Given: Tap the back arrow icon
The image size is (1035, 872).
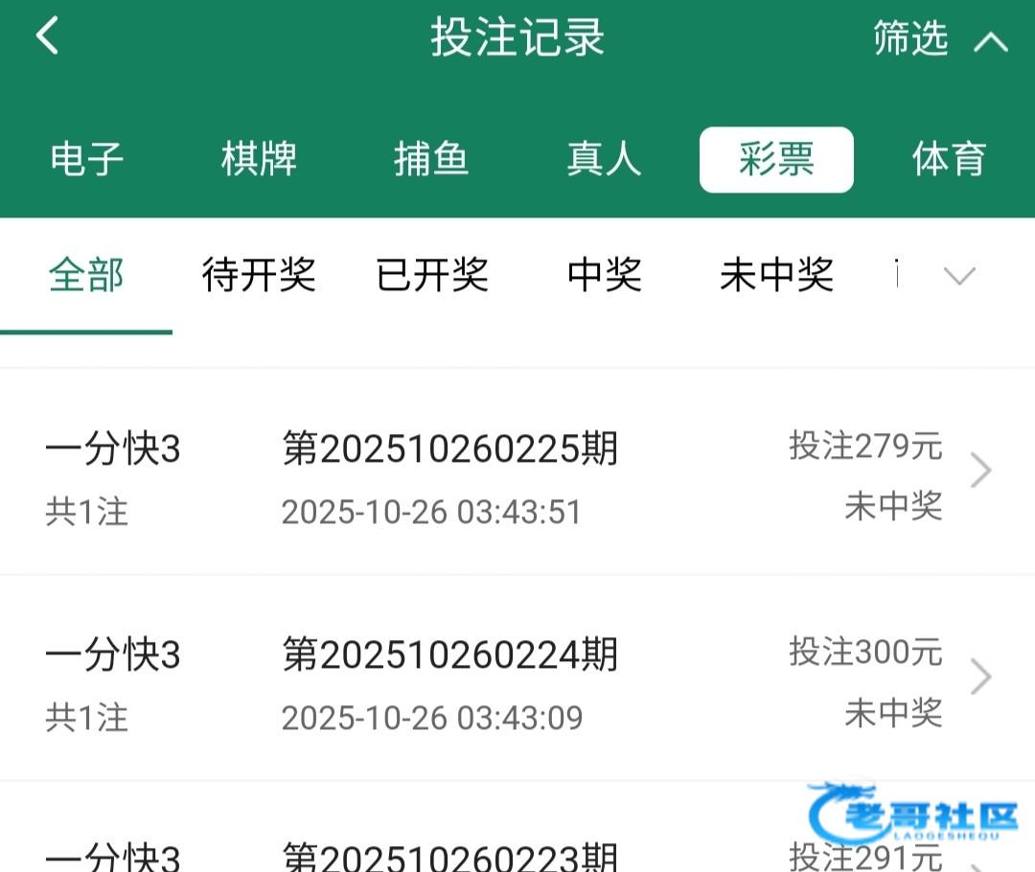Looking at the screenshot, I should 47,37.
